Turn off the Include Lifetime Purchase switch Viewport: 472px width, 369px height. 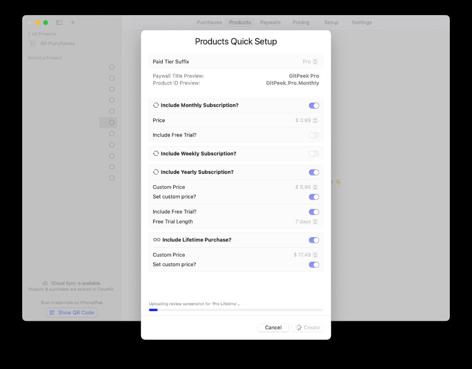click(314, 240)
